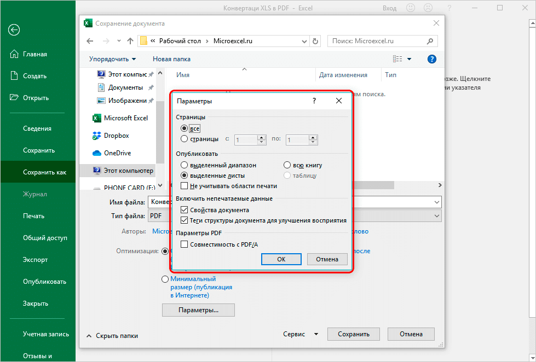This screenshot has width=536, height=362.
Task: Click the up-one-level folder arrow
Action: pos(130,41)
